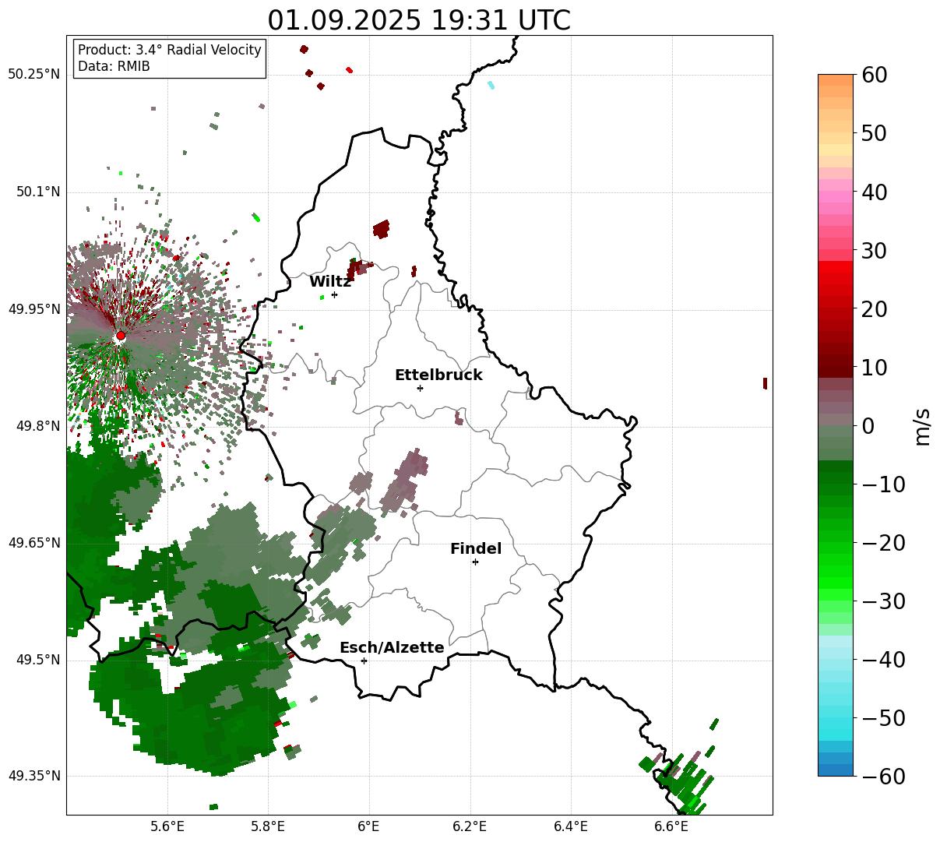The width and height of the screenshot is (940, 842).
Task: Click the colorbar value −30
Action: (x=883, y=601)
